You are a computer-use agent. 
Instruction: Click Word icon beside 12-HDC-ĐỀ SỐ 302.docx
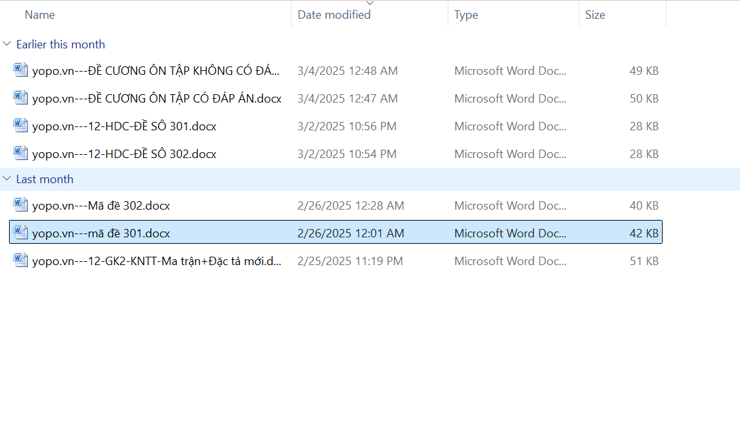(x=21, y=154)
